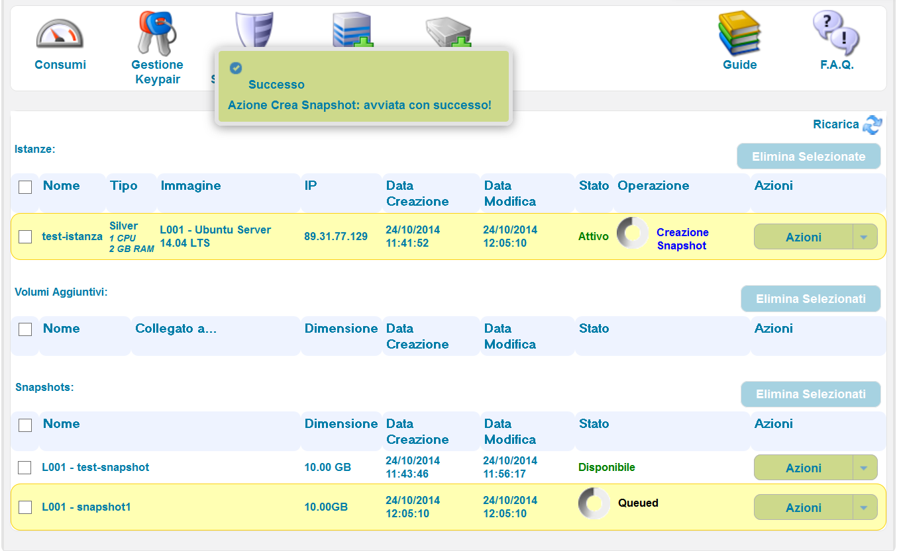Click Azioni button for L001 - snapshot1
Screen dimensions: 897x551
click(x=803, y=507)
